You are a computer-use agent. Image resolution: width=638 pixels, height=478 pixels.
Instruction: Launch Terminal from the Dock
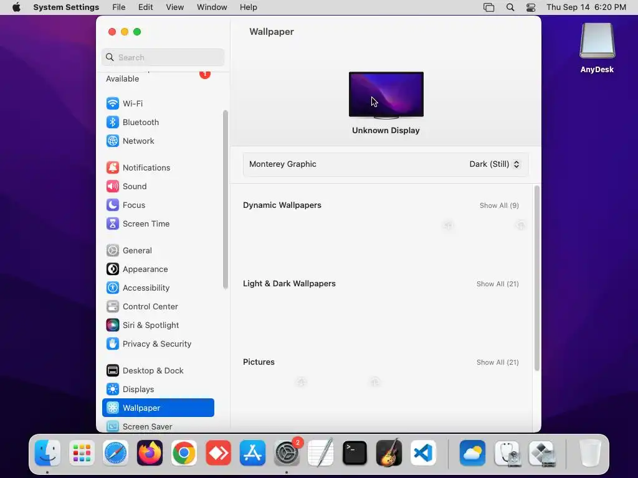pyautogui.click(x=355, y=452)
